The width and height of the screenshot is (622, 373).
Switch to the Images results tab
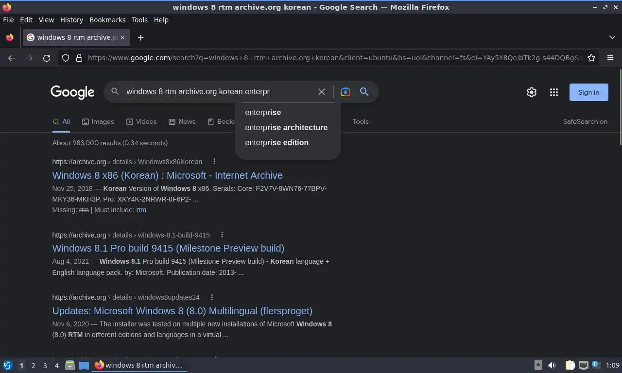[98, 121]
